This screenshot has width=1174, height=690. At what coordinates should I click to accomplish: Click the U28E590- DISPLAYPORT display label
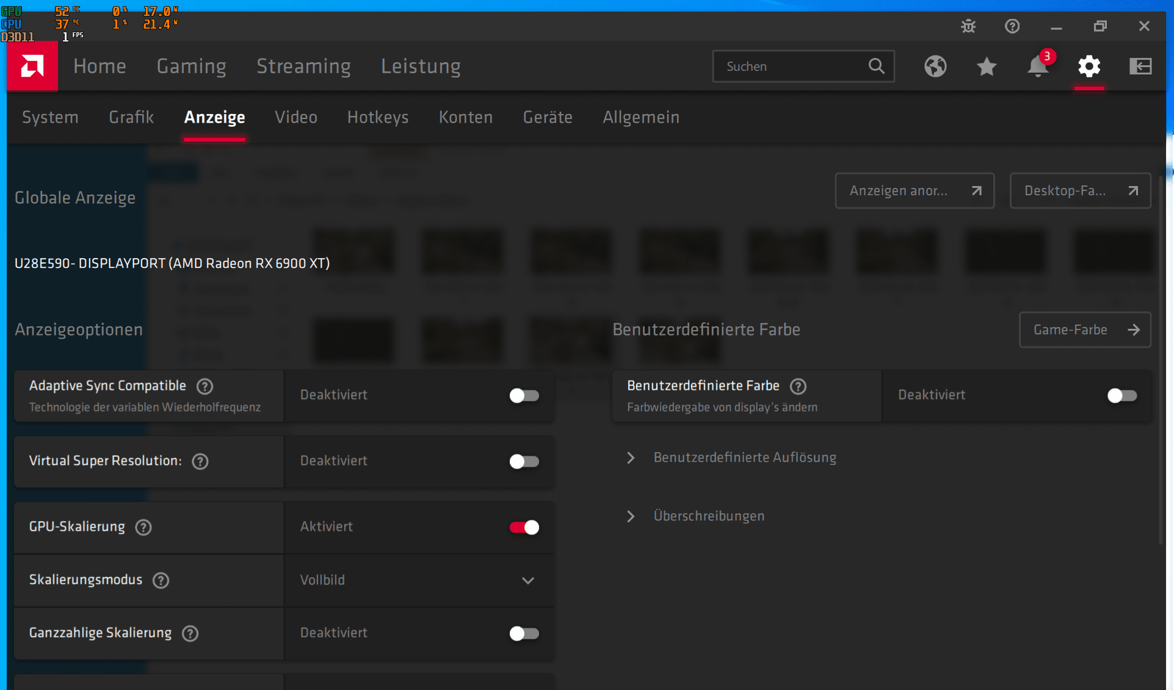[172, 264]
